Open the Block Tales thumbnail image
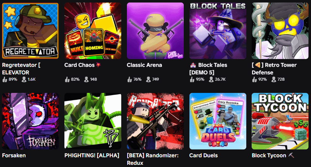This screenshot has width=311, height=167. (x=218, y=31)
